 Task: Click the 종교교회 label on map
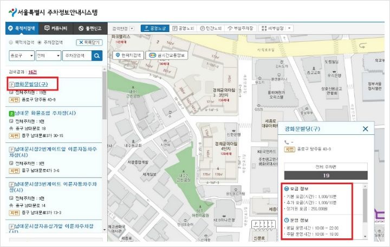point(314,73)
